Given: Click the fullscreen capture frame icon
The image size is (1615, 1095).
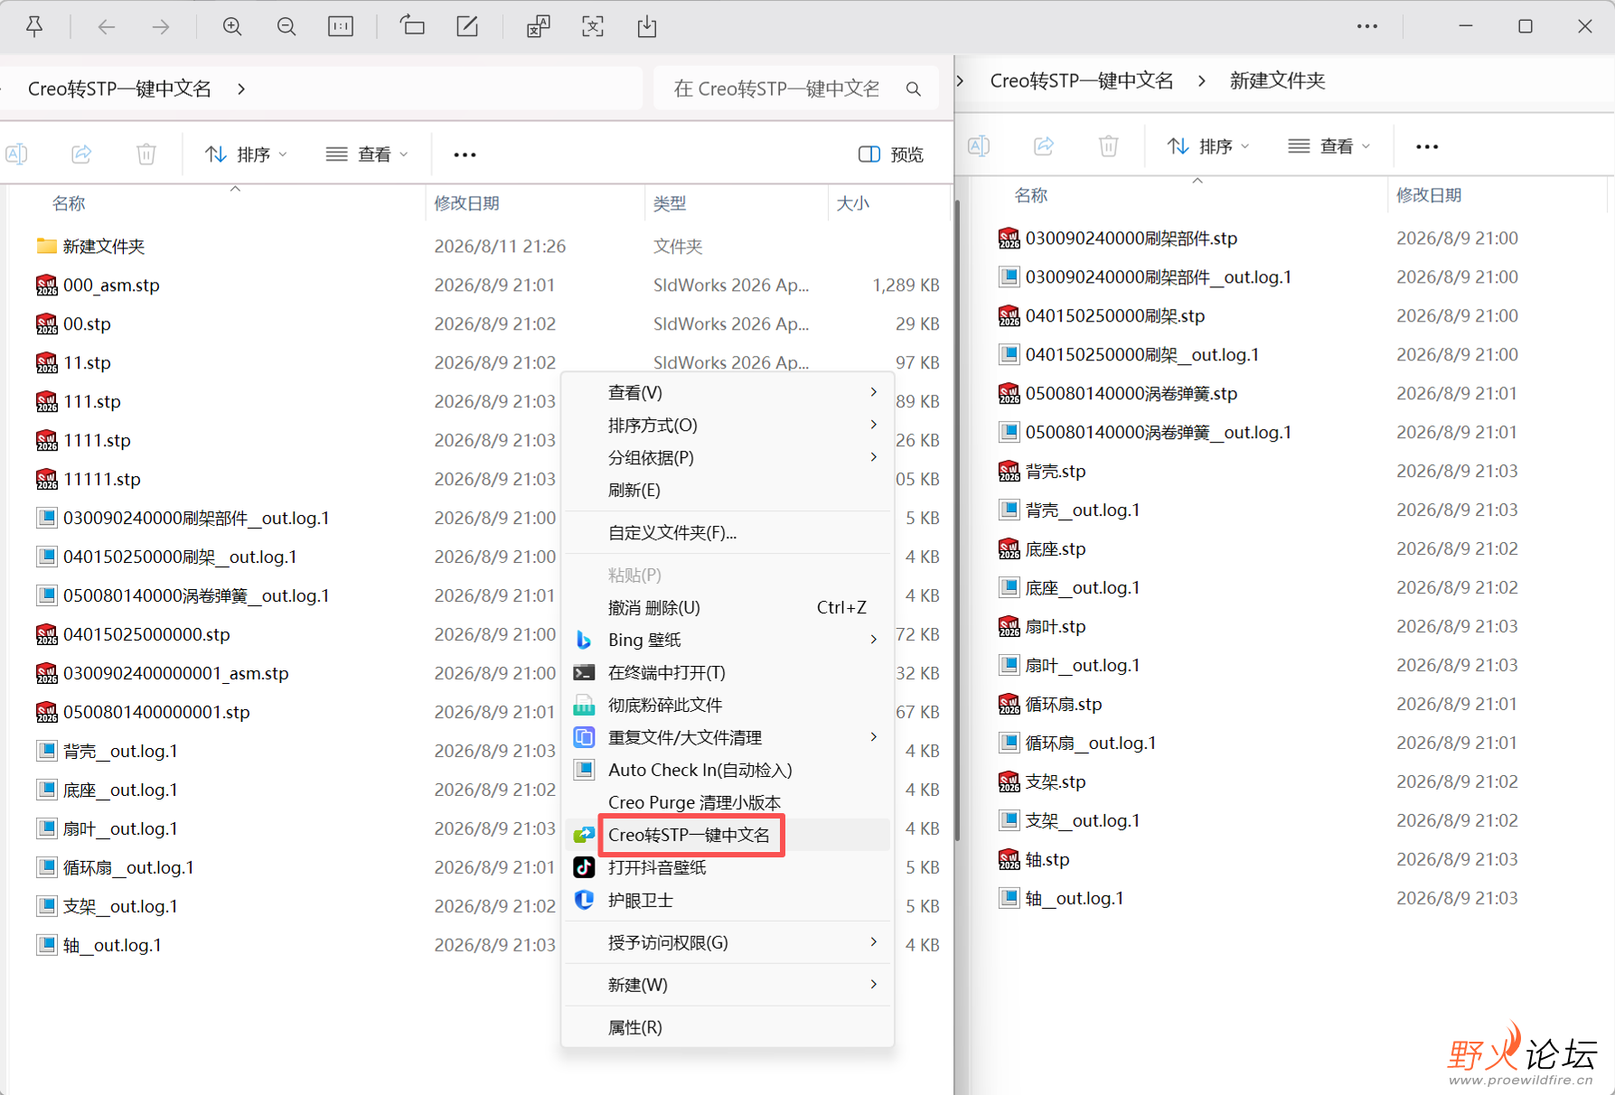Looking at the screenshot, I should point(593,27).
